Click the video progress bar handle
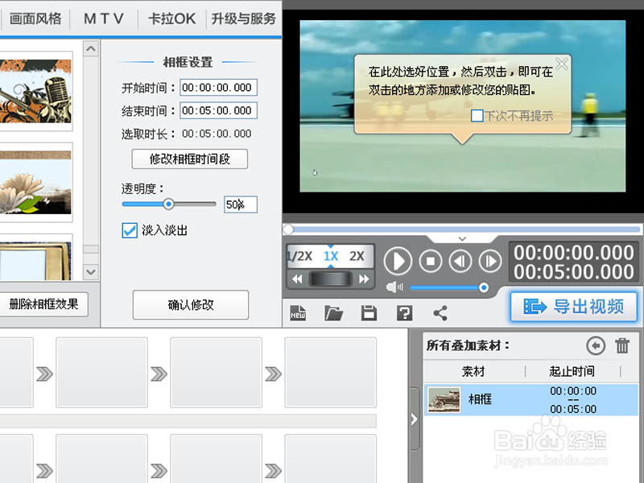The height and width of the screenshot is (483, 644). (x=288, y=229)
